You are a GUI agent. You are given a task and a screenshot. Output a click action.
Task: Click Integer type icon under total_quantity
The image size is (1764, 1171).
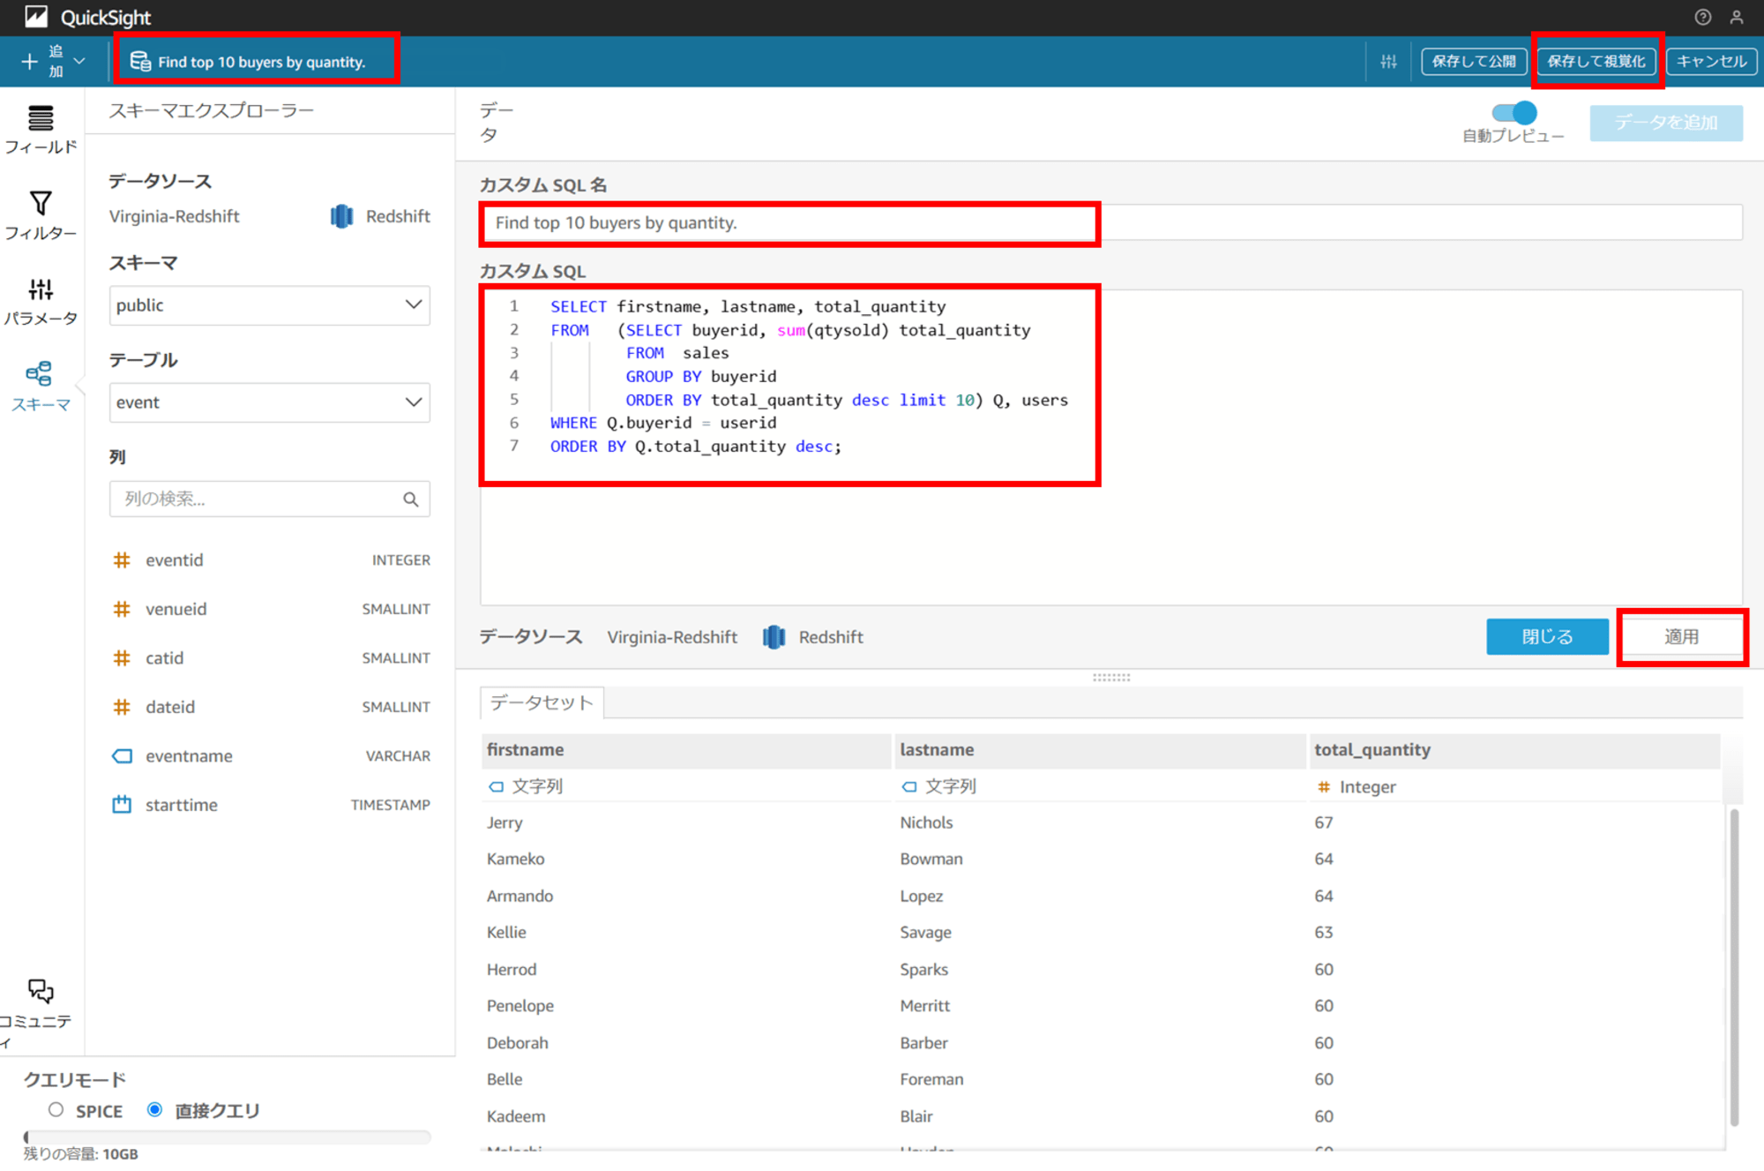tap(1323, 787)
